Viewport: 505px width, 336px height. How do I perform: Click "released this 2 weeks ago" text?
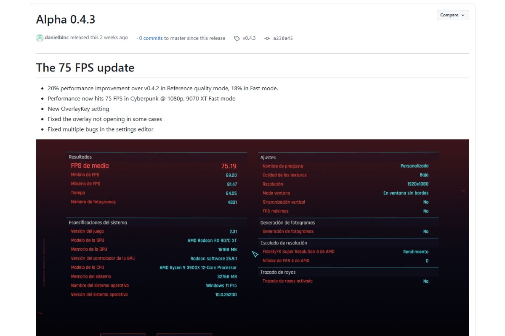pyautogui.click(x=99, y=38)
